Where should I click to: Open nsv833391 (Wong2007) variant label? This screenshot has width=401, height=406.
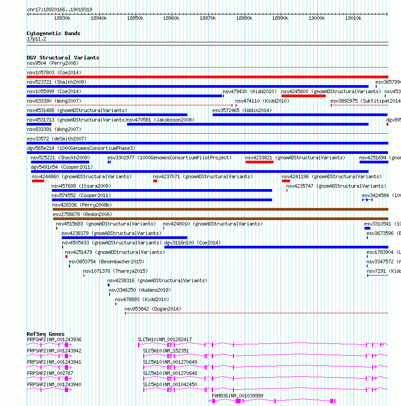tap(54, 129)
